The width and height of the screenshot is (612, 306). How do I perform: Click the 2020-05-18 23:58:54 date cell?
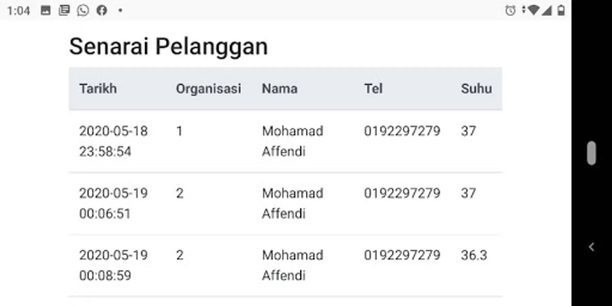[x=113, y=141]
